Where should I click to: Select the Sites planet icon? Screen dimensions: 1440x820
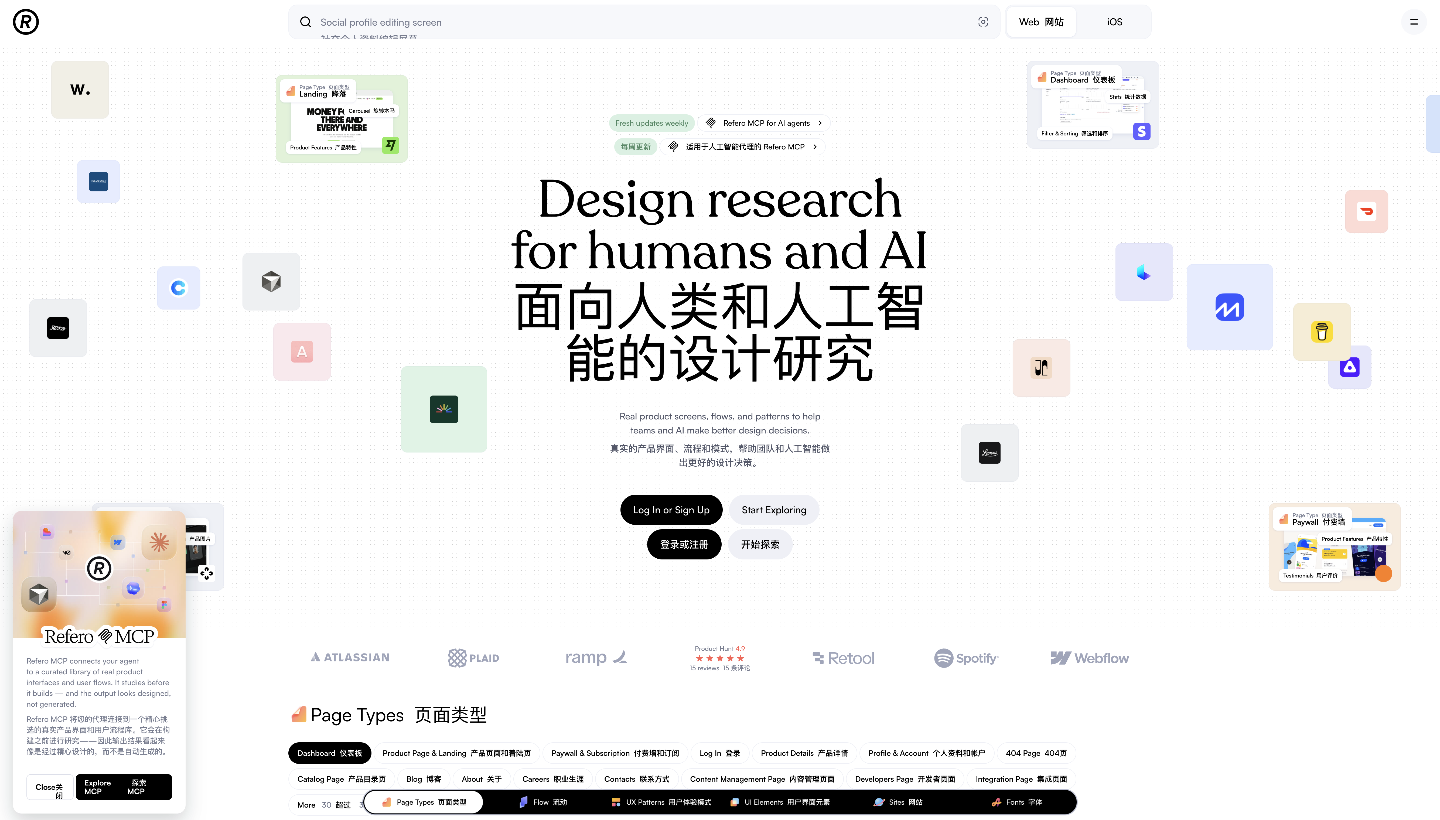point(879,802)
